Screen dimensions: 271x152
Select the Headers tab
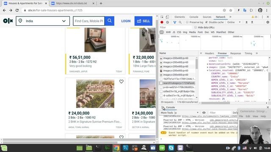click(x=209, y=53)
